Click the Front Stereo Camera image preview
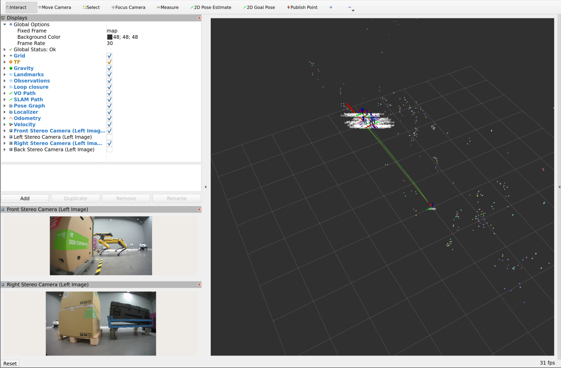This screenshot has width=561, height=368. coord(101,245)
